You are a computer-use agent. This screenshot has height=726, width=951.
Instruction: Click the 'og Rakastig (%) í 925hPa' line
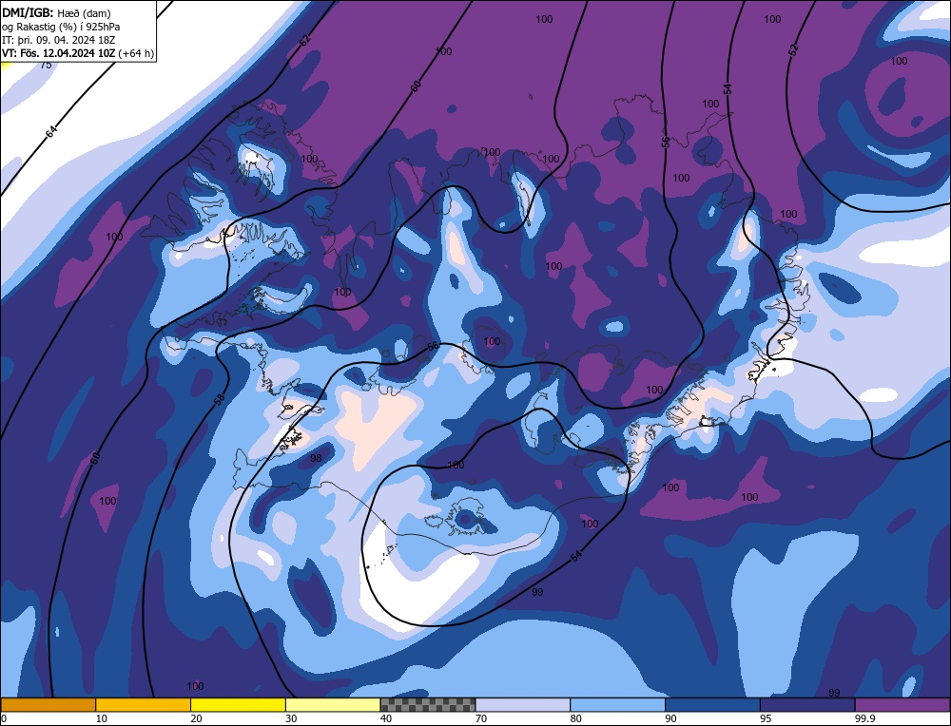pyautogui.click(x=61, y=27)
